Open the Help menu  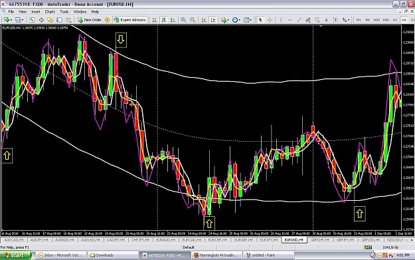tap(95, 12)
